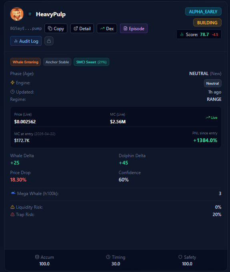Click the Liquidity Risk 0% value
The image size is (230, 272).
218,207
